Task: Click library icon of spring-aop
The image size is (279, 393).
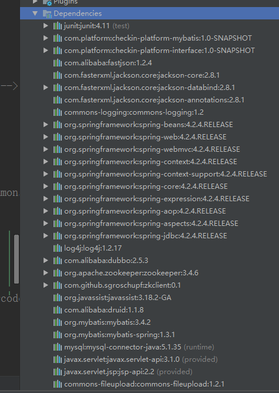Action: click(58, 211)
